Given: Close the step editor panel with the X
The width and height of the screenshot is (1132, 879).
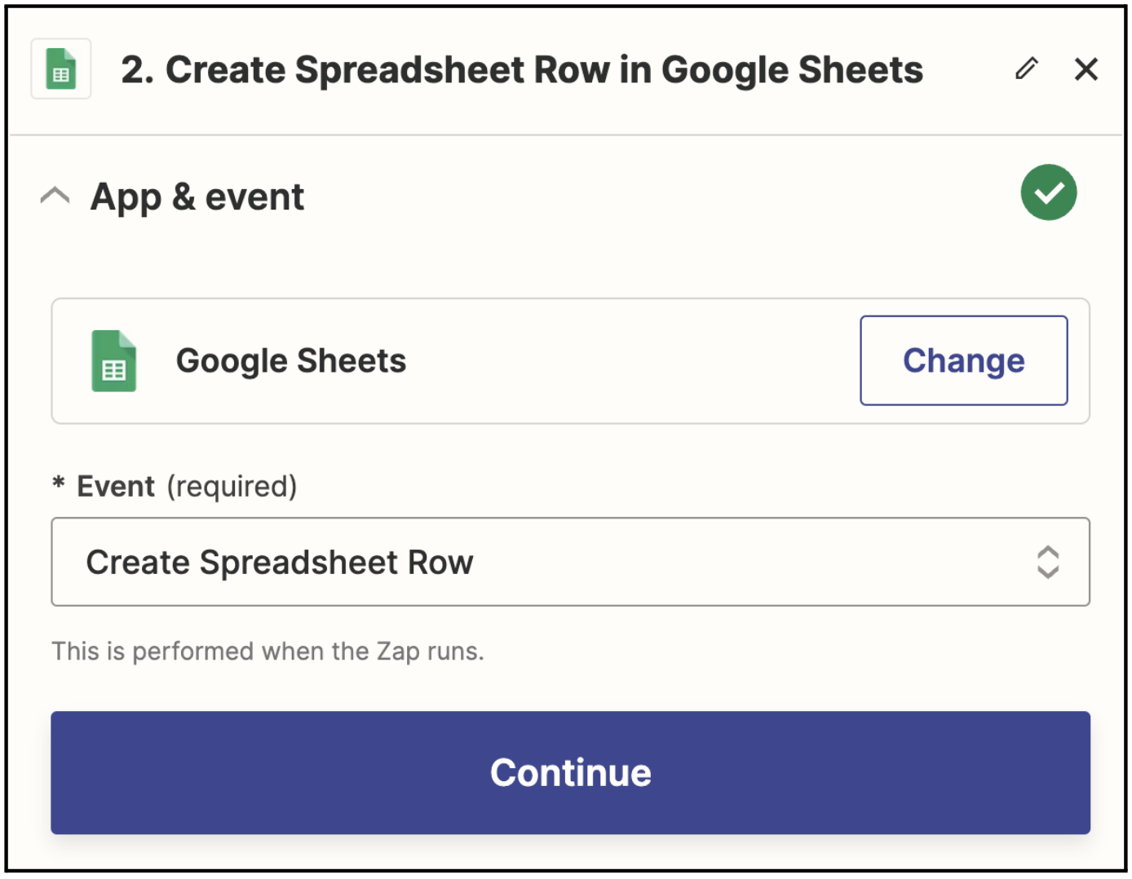Looking at the screenshot, I should (1086, 69).
